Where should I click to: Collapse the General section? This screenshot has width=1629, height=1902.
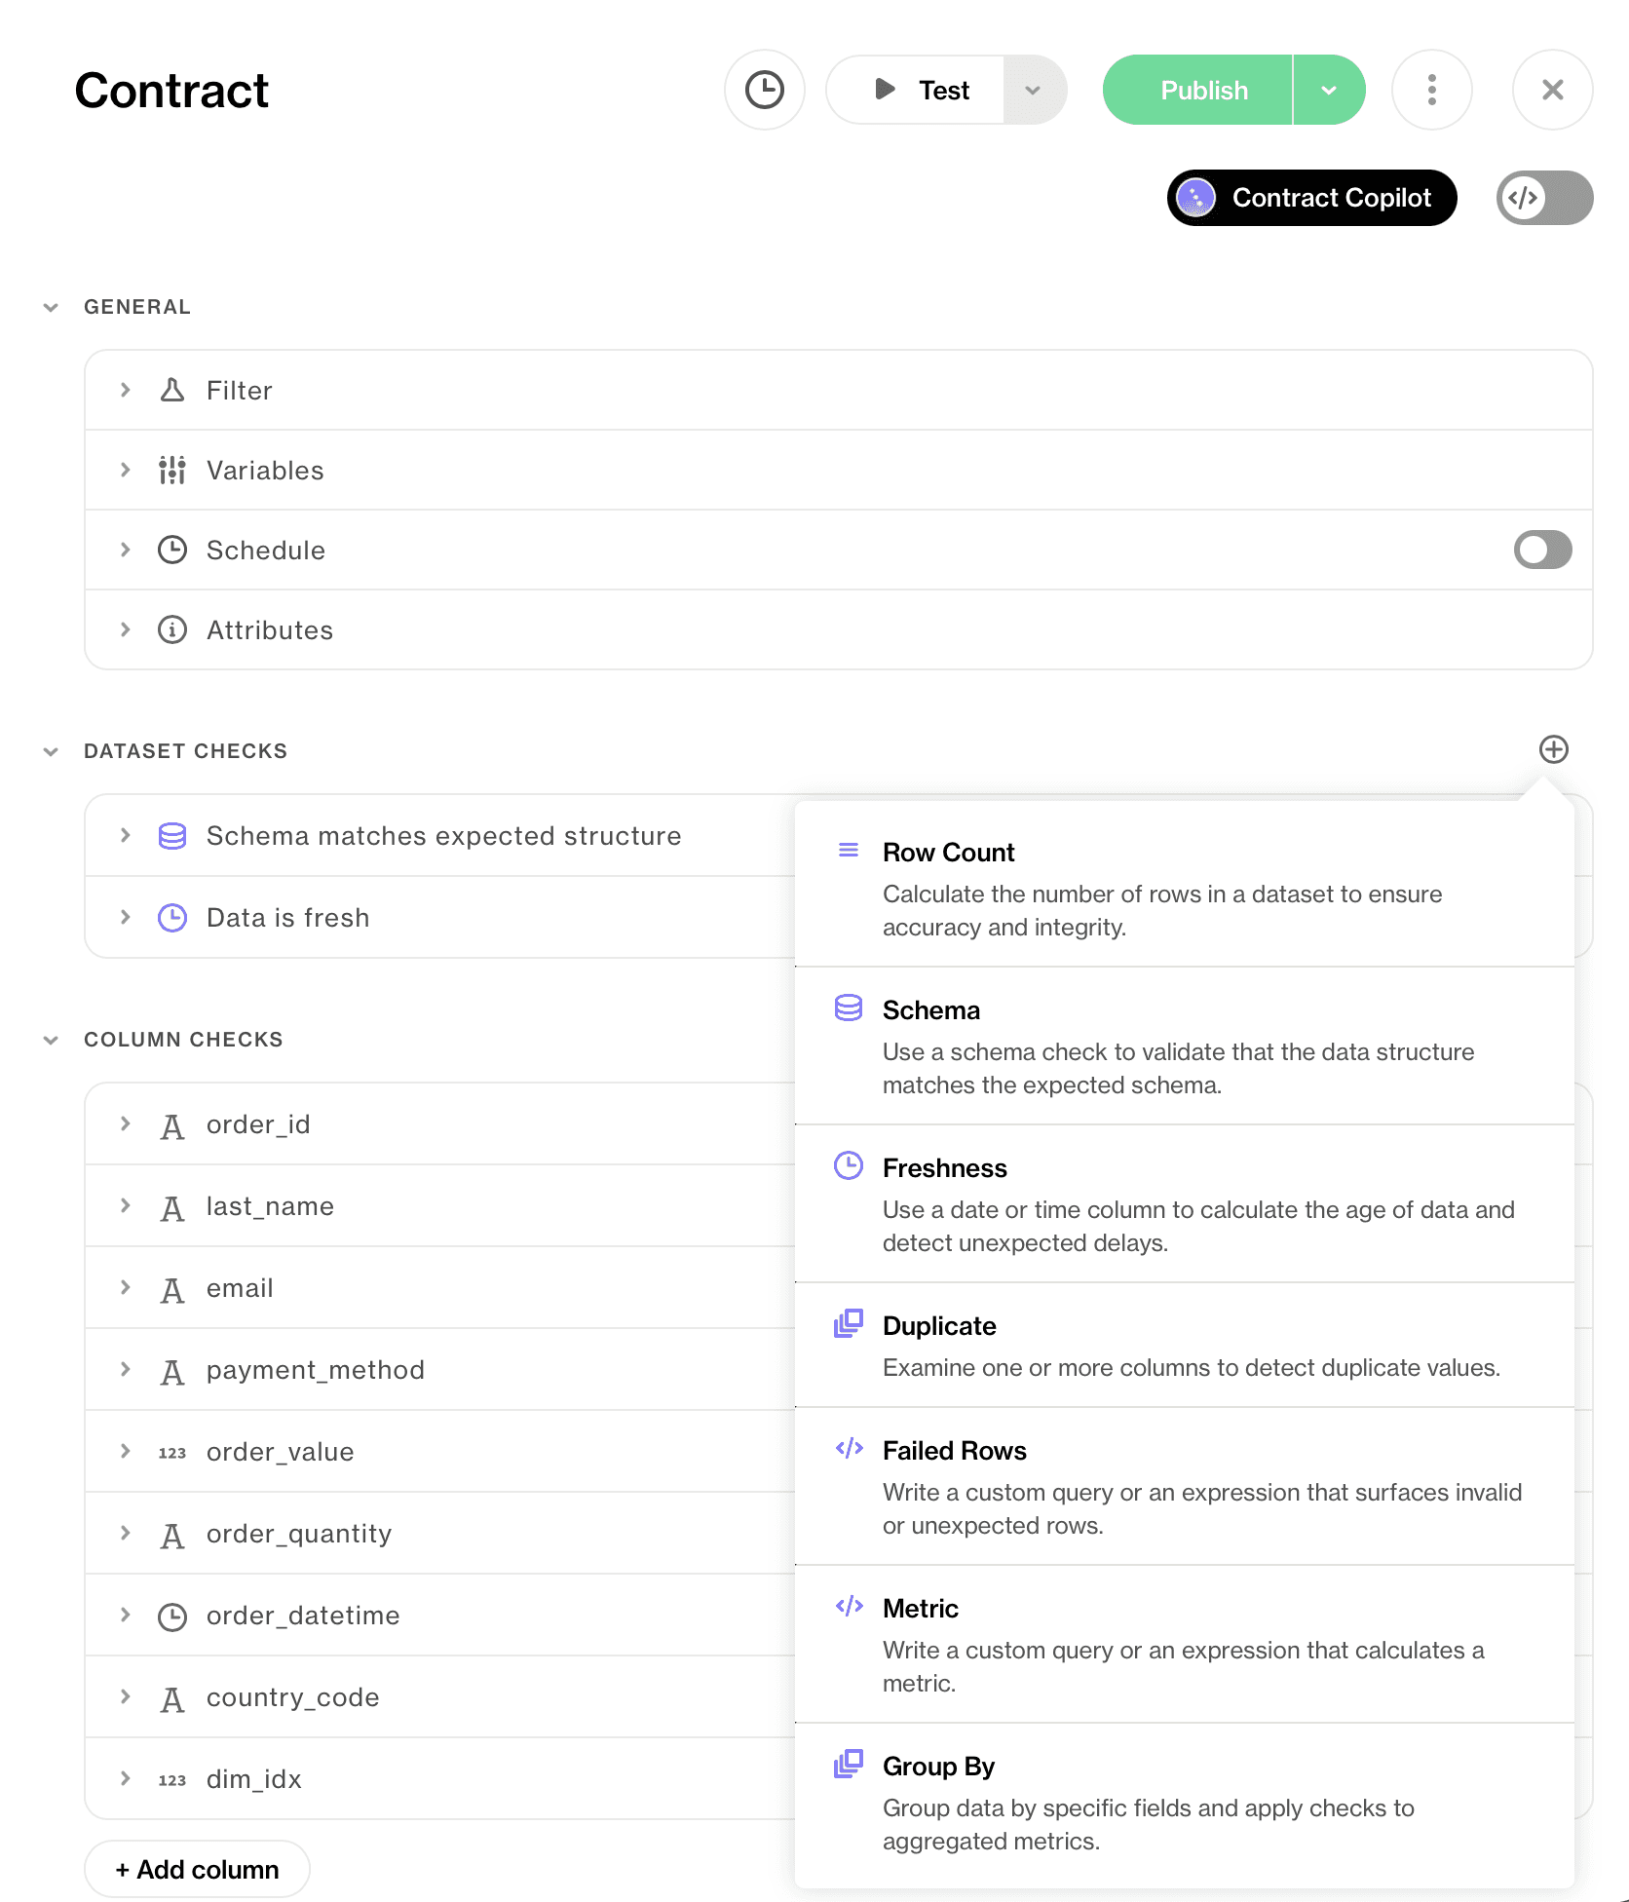click(x=51, y=307)
